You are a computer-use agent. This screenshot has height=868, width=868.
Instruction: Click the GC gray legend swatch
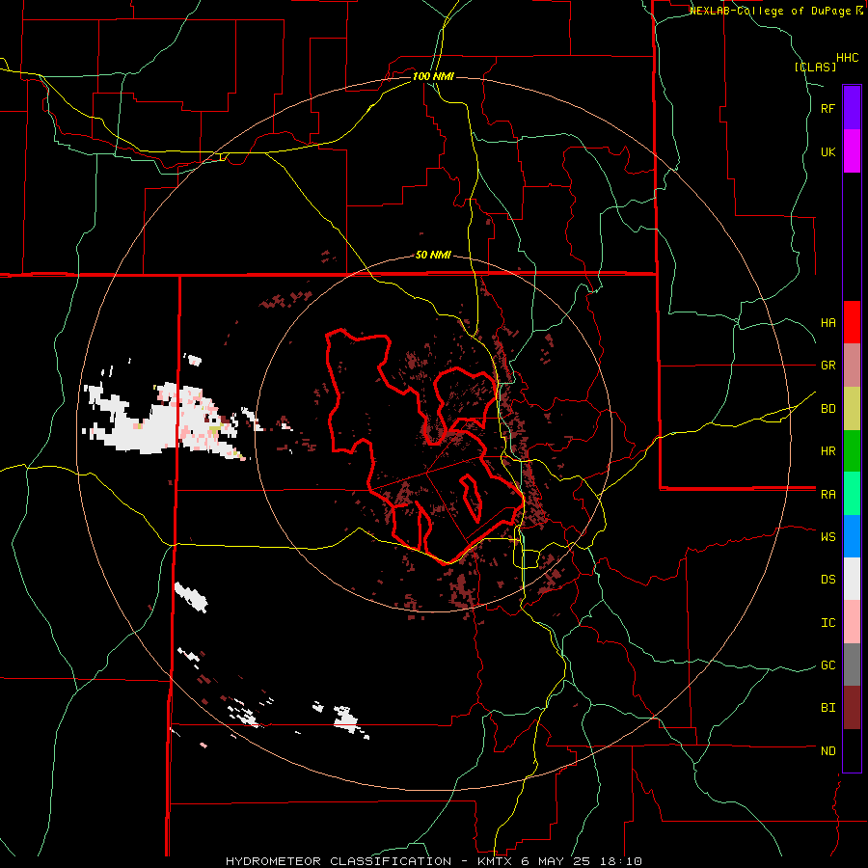[x=852, y=665]
